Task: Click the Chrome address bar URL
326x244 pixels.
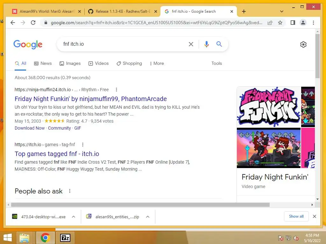Action: click(x=156, y=23)
